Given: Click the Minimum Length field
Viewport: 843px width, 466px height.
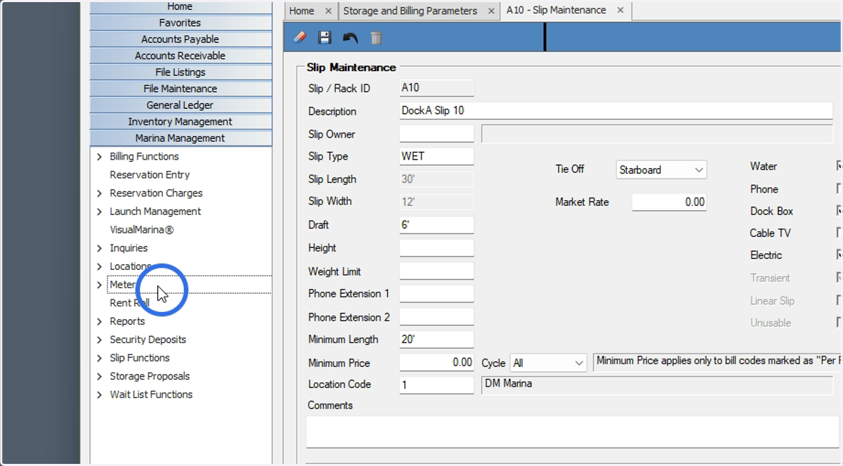Looking at the screenshot, I should click(x=437, y=339).
